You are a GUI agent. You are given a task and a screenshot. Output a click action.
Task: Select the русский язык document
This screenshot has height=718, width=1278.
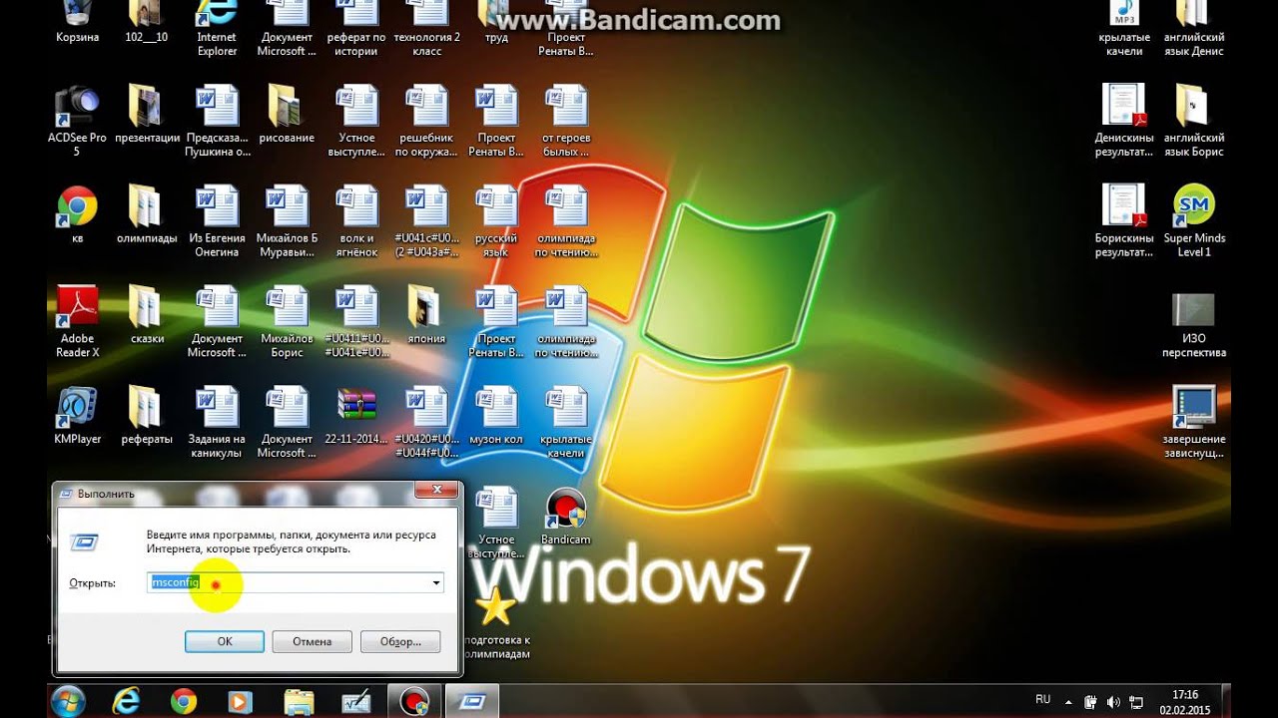[496, 221]
